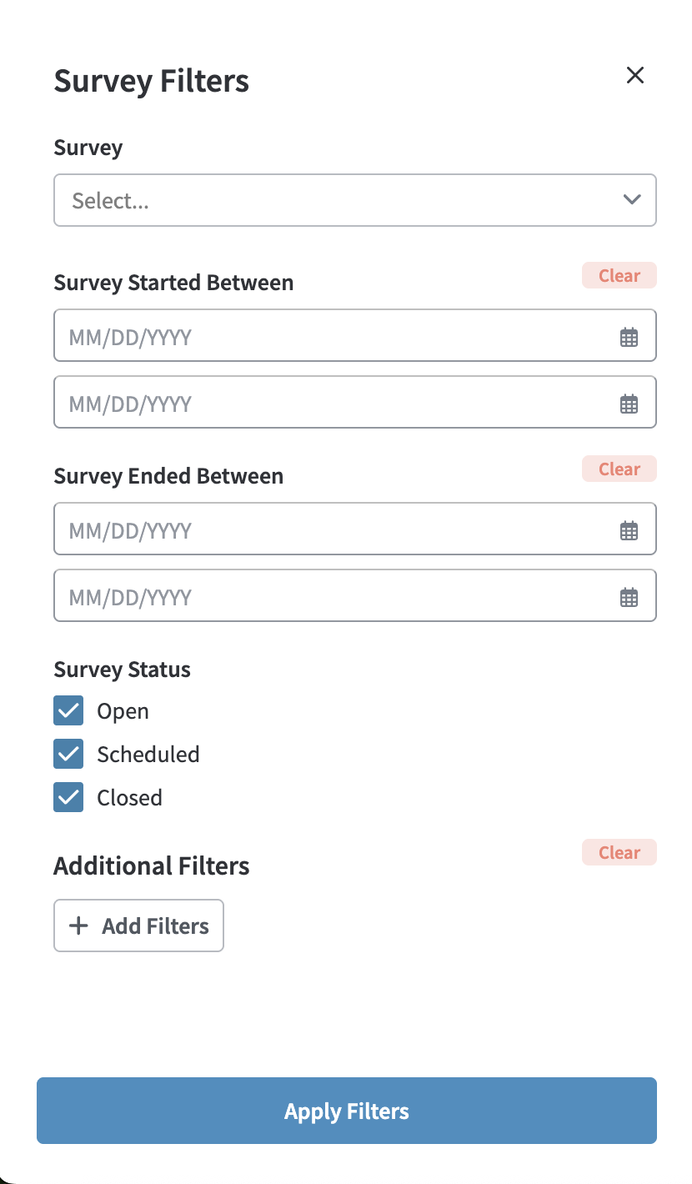Open calendar for second Survey Started date
Viewport: 692px width, 1184px height.
[629, 404]
